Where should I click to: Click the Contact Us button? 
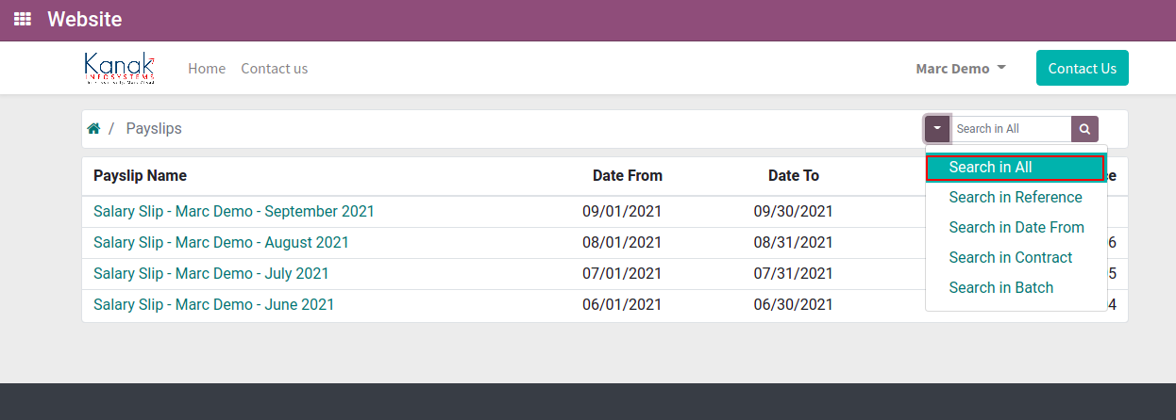[x=1083, y=68]
